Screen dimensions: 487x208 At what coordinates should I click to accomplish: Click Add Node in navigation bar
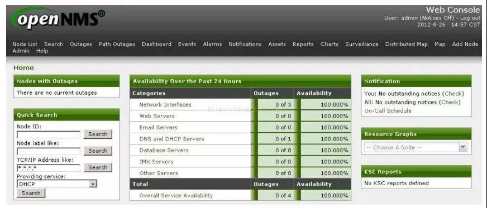465,44
